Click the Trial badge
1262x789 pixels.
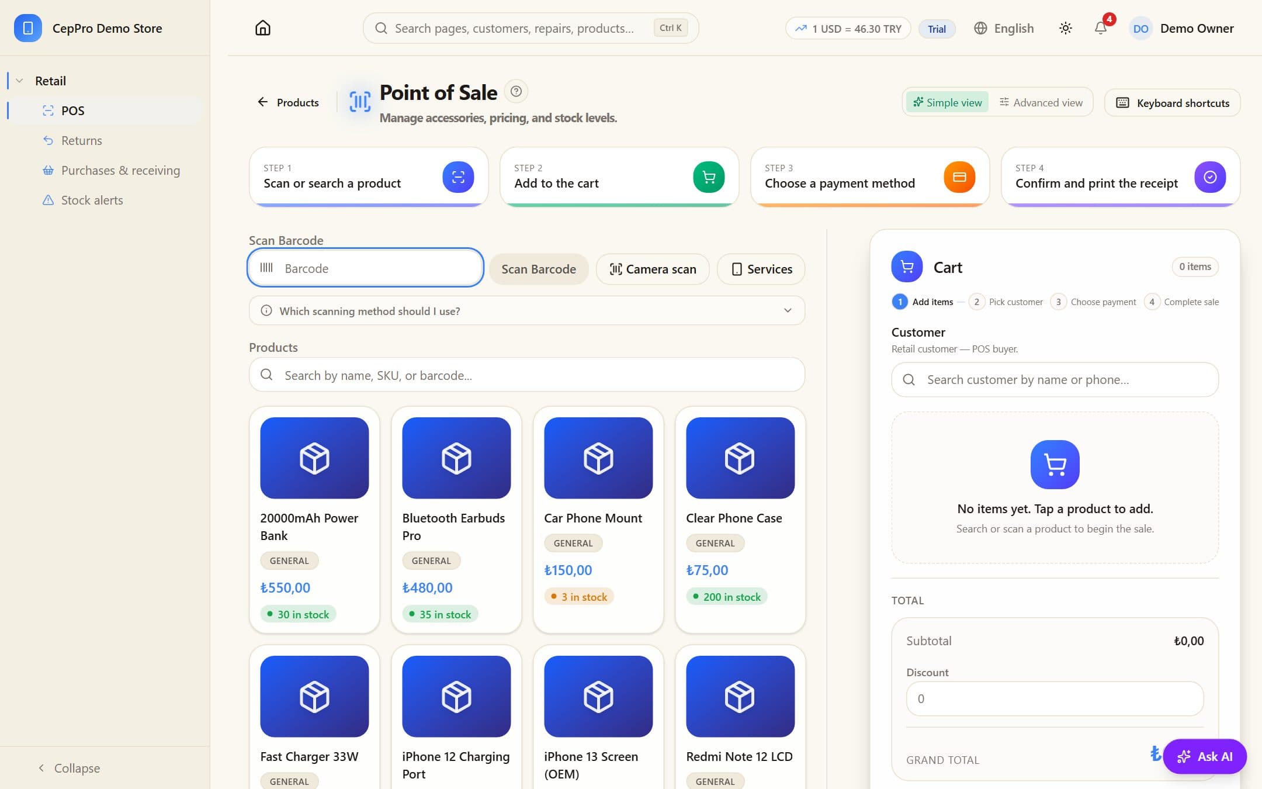pos(937,29)
